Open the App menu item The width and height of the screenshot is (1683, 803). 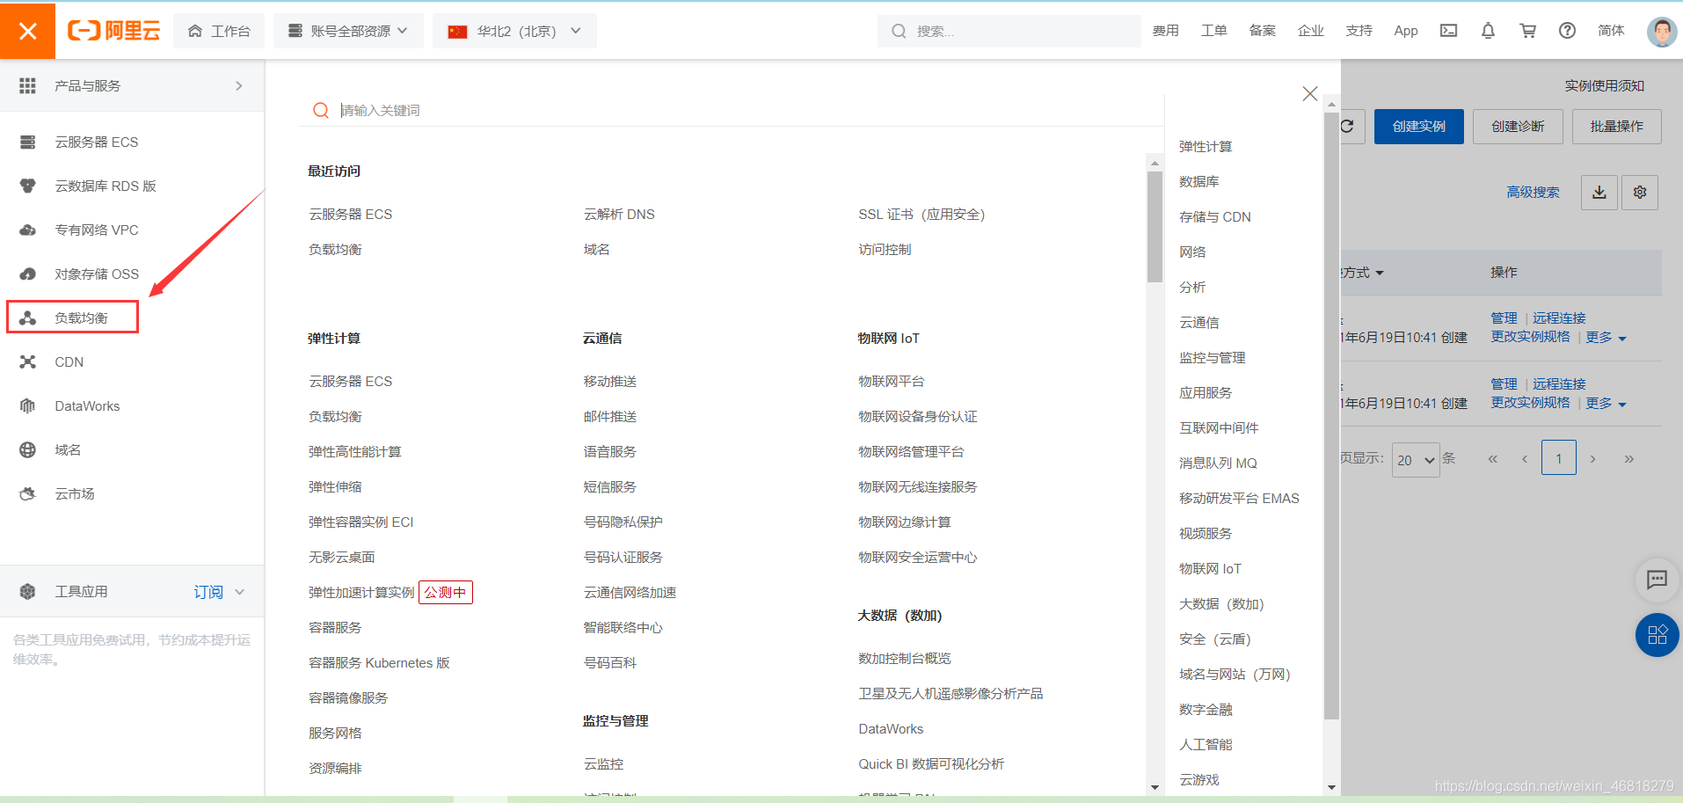1406,31
